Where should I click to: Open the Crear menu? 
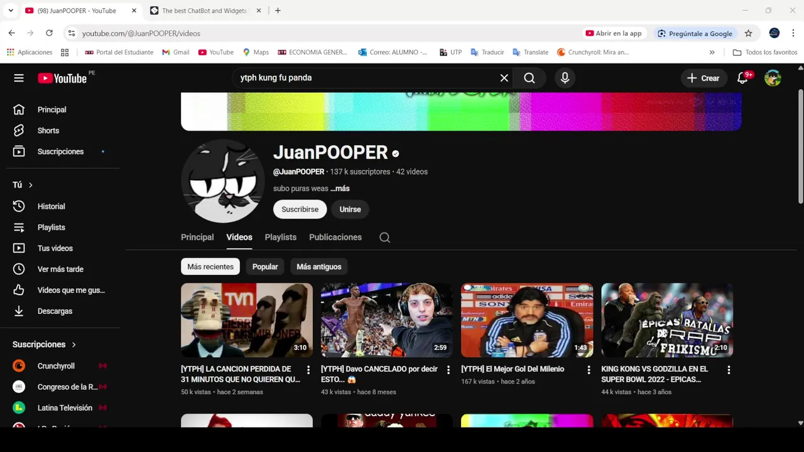tap(703, 78)
